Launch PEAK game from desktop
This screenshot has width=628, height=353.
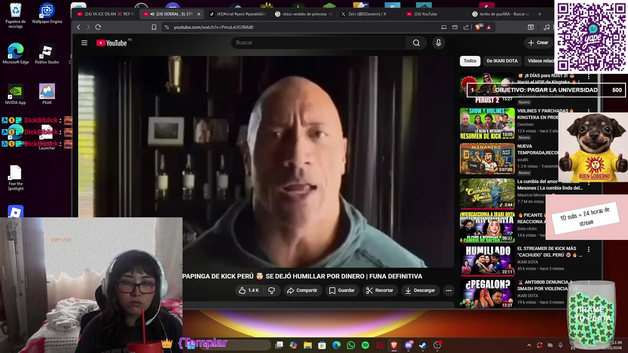(47, 95)
